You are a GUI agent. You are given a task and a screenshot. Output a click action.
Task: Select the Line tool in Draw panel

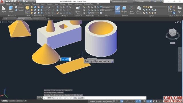49,10
